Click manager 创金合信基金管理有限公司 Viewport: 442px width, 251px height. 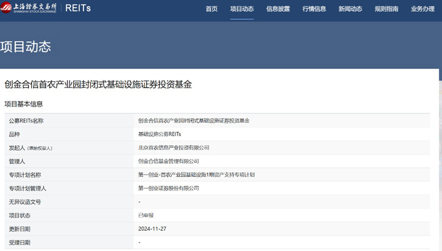coord(169,161)
